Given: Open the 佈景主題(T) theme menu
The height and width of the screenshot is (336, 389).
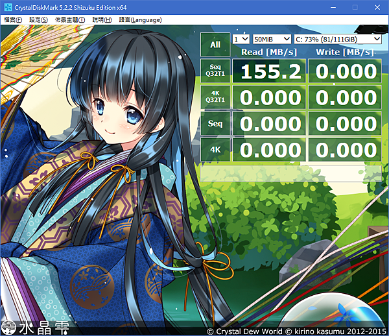Looking at the screenshot, I should click(70, 20).
